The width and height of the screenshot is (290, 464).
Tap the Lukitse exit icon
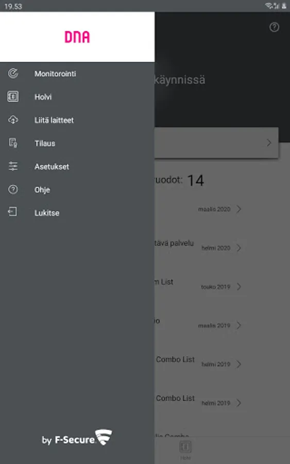(x=12, y=212)
